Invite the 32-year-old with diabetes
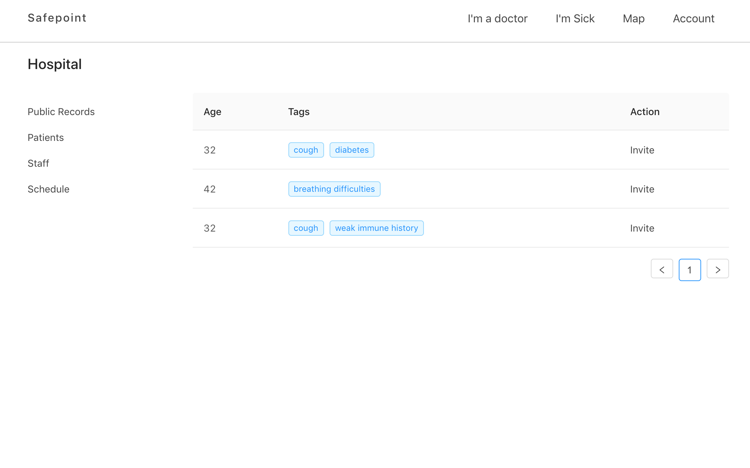This screenshot has height=468, width=750. (x=642, y=150)
